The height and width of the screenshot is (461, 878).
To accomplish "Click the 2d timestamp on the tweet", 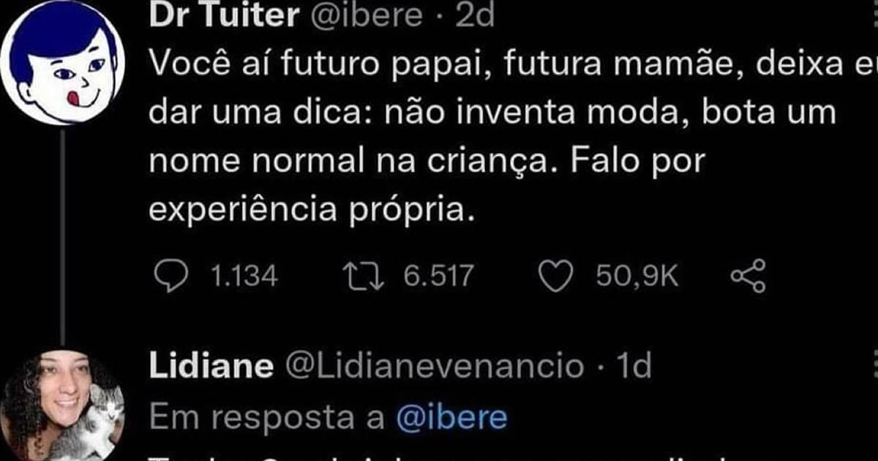I will pyautogui.click(x=476, y=15).
